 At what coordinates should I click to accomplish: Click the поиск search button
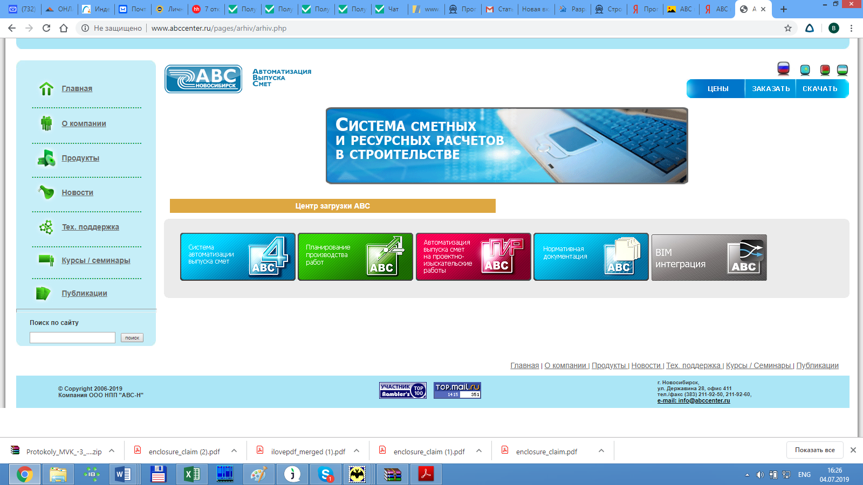[x=132, y=338]
